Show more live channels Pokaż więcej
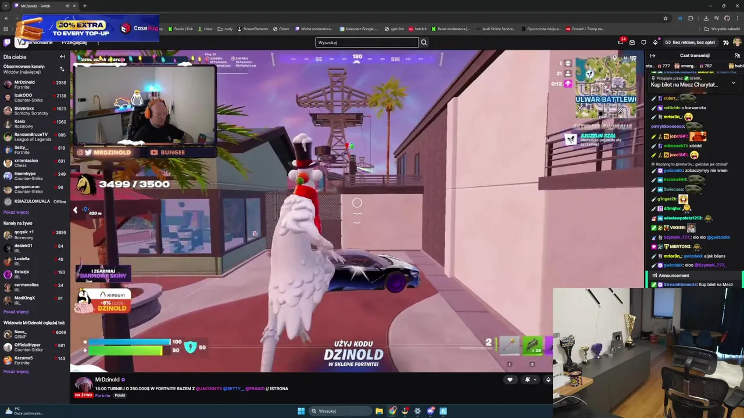This screenshot has height=418, width=744. (16, 312)
